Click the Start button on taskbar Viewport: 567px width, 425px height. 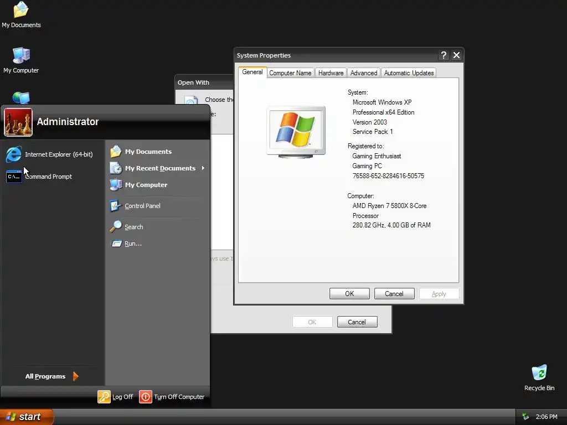tap(27, 417)
